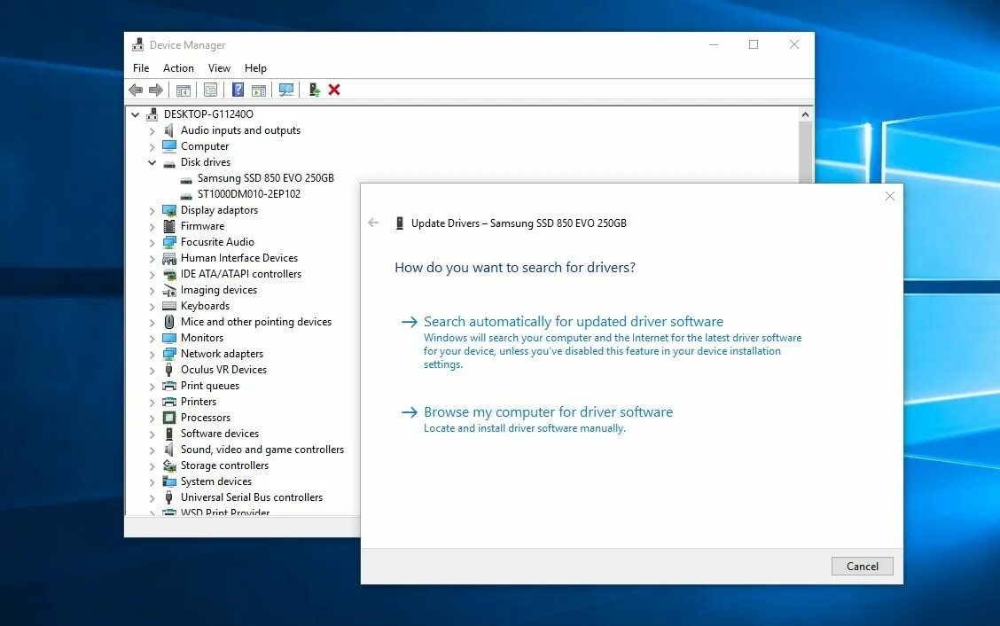
Task: Click the Human Interface Devices icon
Action: pos(169,258)
